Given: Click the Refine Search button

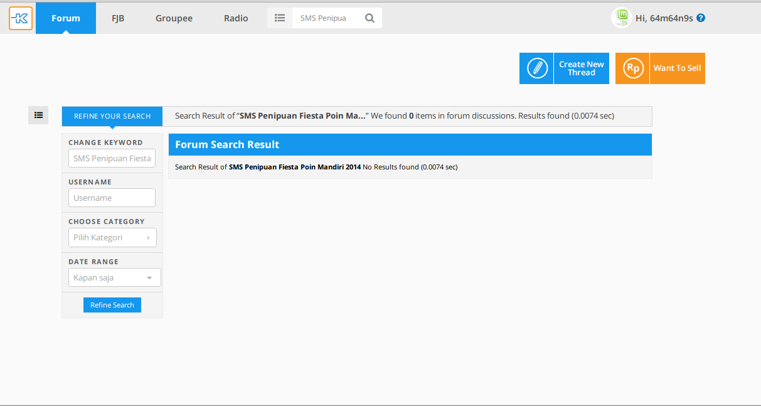Looking at the screenshot, I should pyautogui.click(x=112, y=305).
